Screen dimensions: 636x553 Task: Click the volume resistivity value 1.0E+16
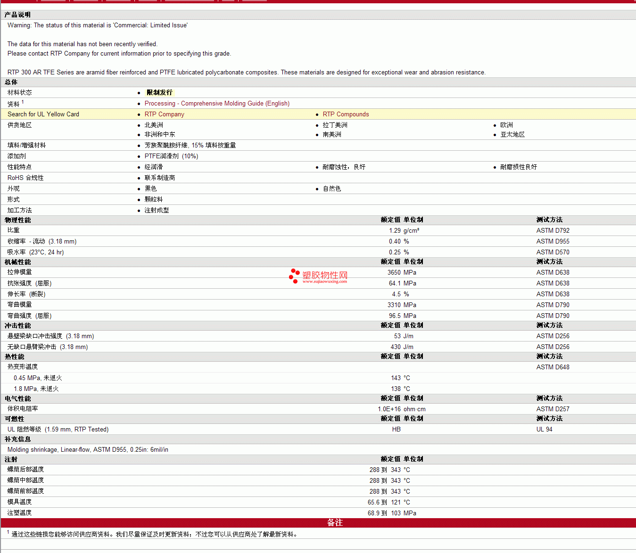pos(389,409)
